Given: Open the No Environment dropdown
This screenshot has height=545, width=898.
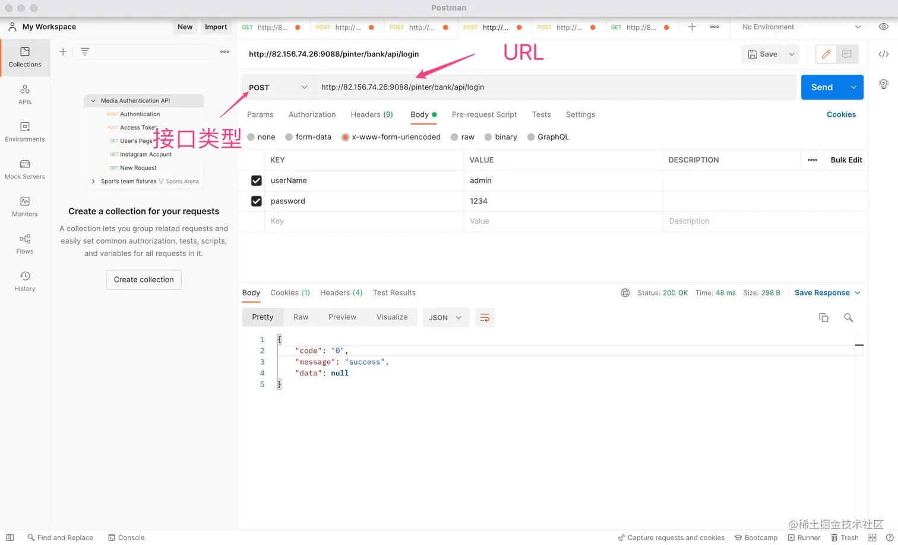Looking at the screenshot, I should click(801, 27).
